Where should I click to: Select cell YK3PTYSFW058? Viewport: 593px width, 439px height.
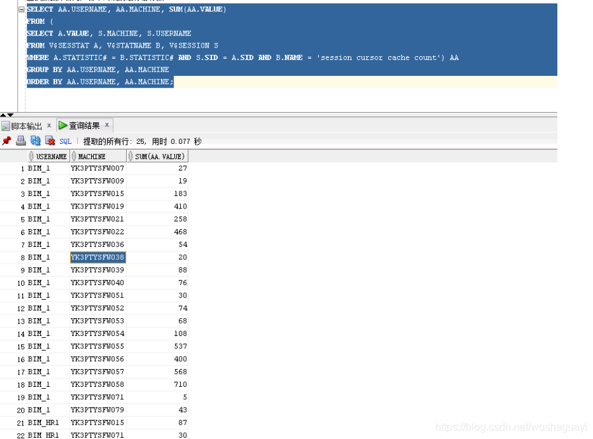(x=98, y=385)
